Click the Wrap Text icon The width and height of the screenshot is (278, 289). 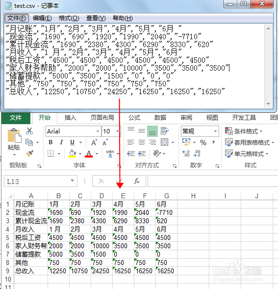(x=164, y=131)
